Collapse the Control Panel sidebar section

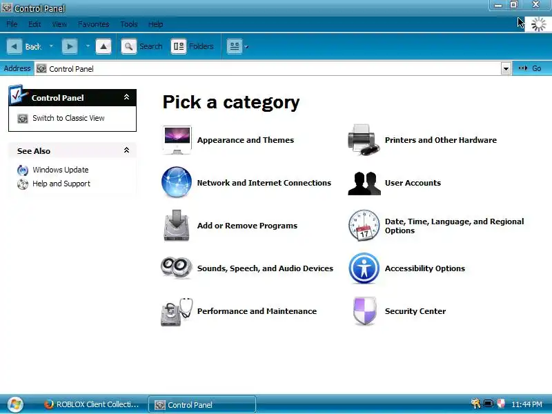[126, 97]
